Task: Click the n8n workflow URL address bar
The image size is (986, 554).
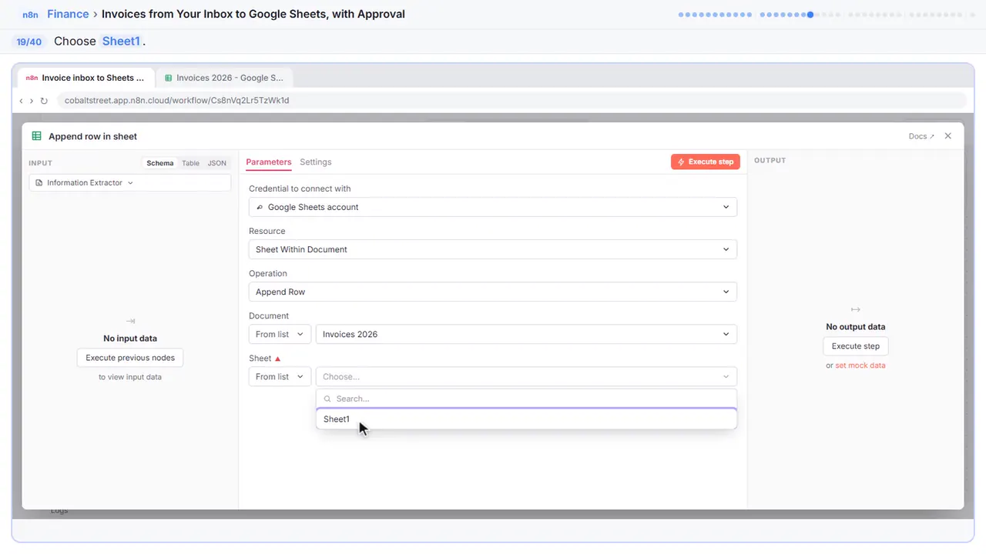Action: click(x=511, y=101)
